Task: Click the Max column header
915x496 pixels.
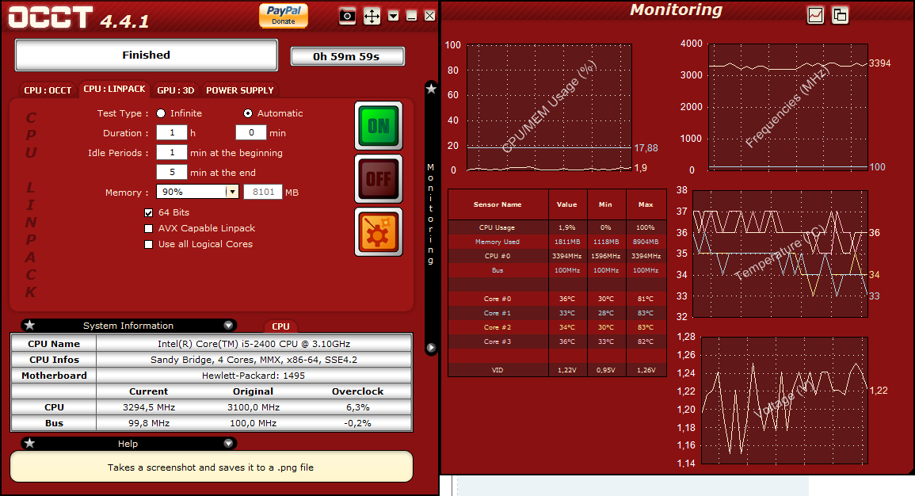Action: point(646,204)
